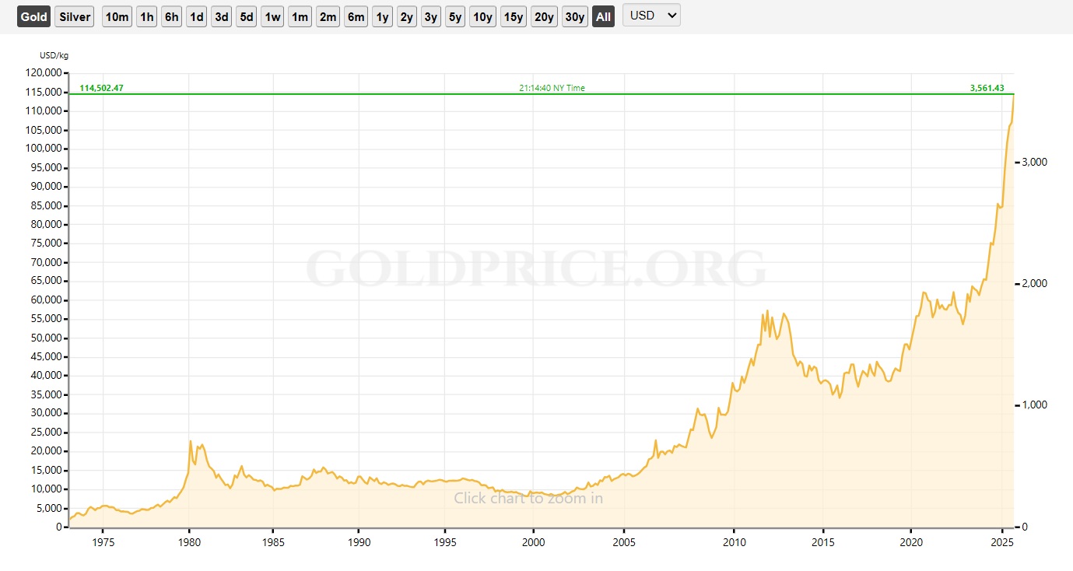
Task: Choose the 6h time range
Action: pyautogui.click(x=172, y=16)
